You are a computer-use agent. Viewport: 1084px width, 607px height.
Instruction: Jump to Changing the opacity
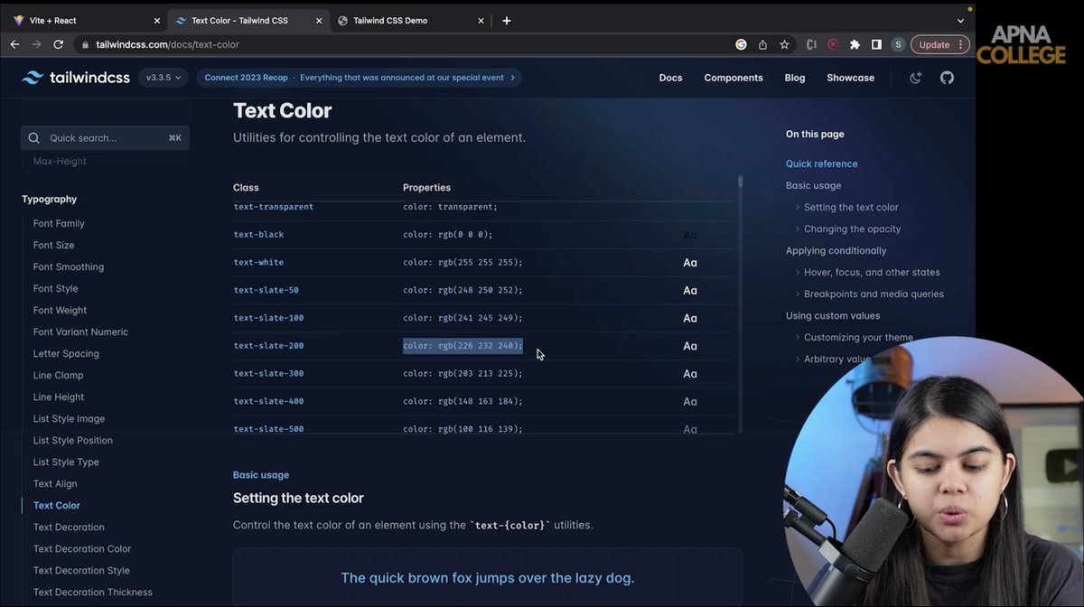pyautogui.click(x=852, y=229)
